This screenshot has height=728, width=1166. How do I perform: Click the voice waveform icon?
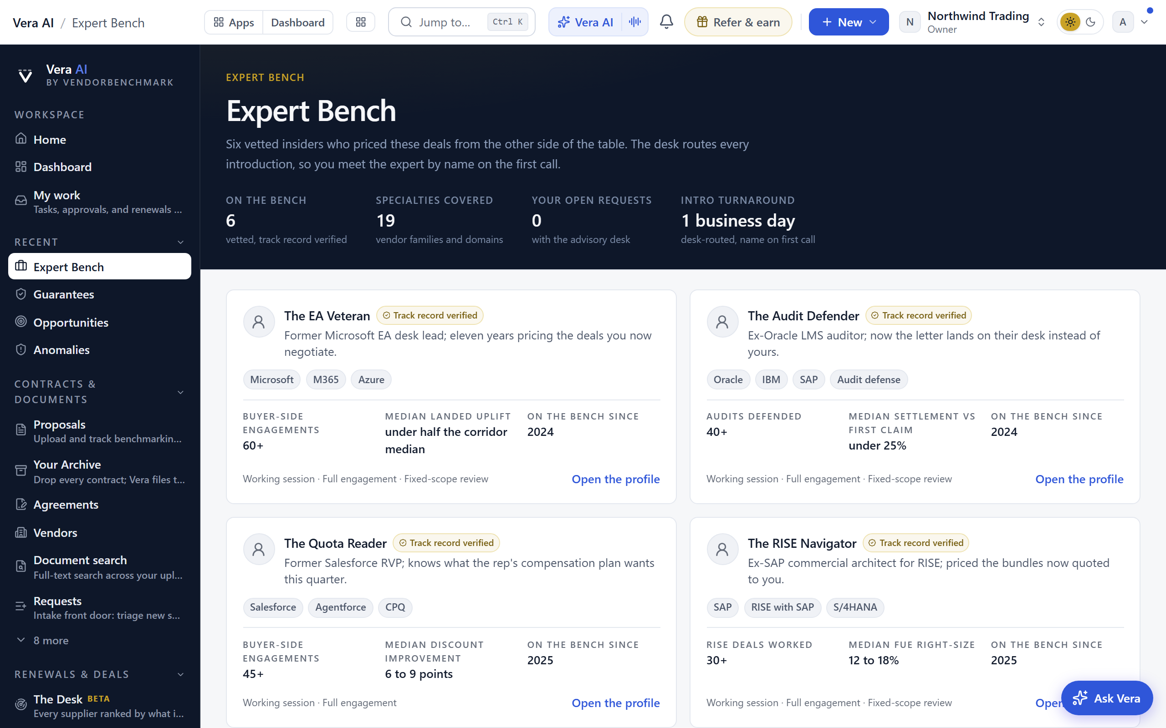click(634, 22)
